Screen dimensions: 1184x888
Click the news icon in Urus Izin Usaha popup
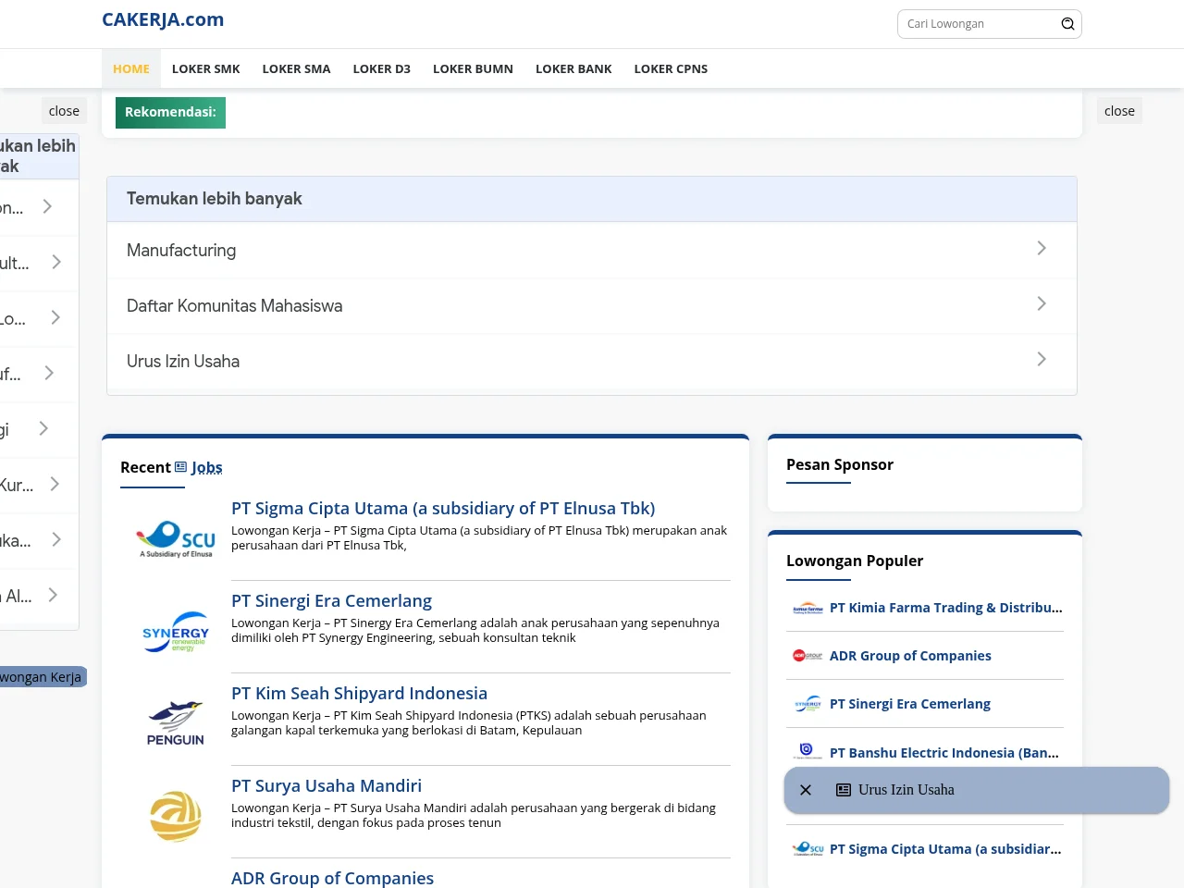click(x=844, y=790)
